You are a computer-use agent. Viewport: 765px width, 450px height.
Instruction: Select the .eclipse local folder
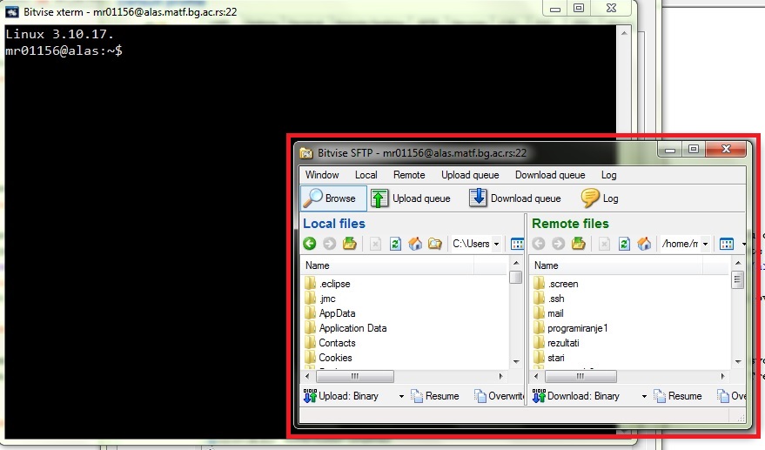pos(327,284)
